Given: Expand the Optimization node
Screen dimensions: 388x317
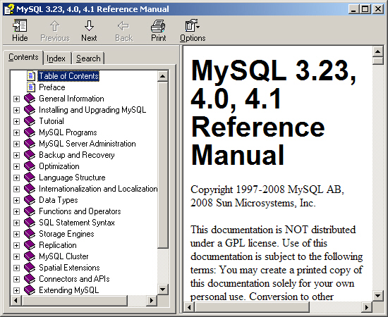Looking at the screenshot, I should click(x=16, y=166).
